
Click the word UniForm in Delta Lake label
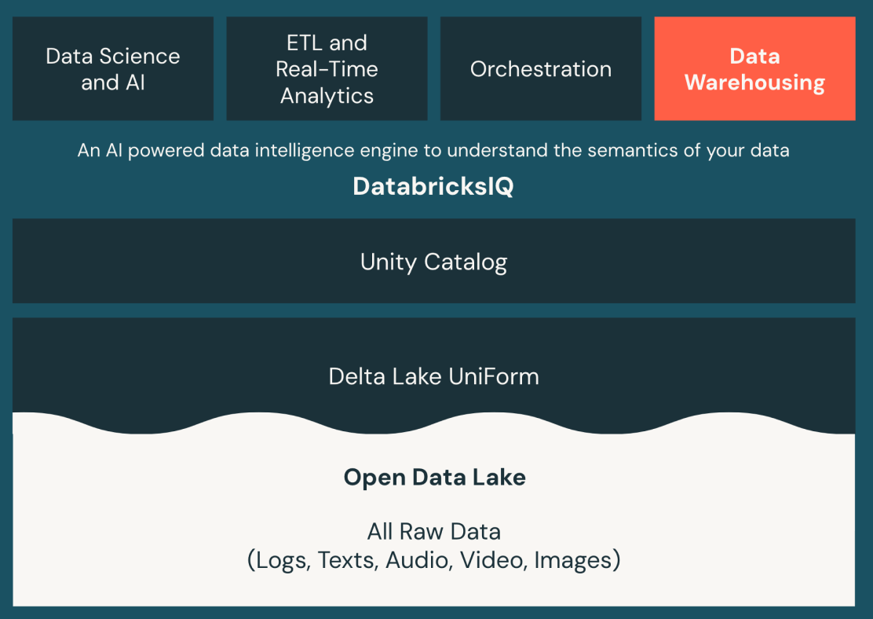coord(494,376)
